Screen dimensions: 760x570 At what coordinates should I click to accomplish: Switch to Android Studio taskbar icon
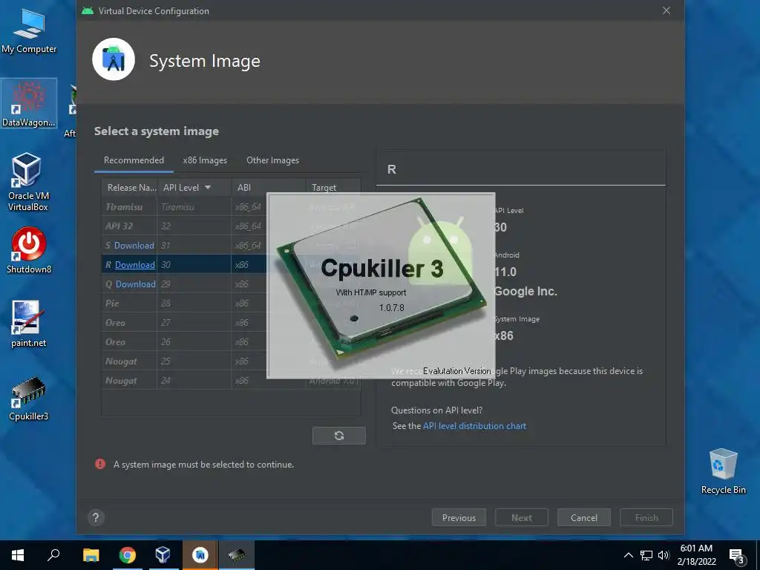[200, 555]
